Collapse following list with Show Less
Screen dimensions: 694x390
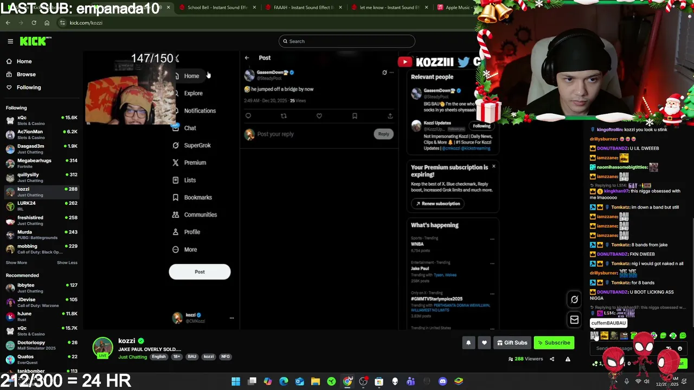(x=67, y=263)
